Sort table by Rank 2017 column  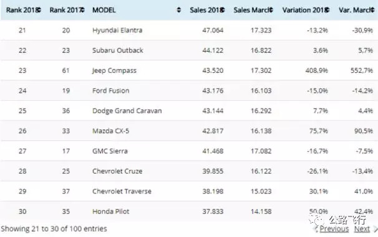tap(67, 10)
